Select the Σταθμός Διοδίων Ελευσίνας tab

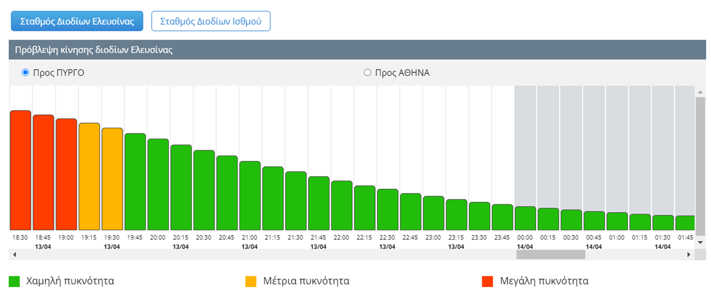(76, 21)
